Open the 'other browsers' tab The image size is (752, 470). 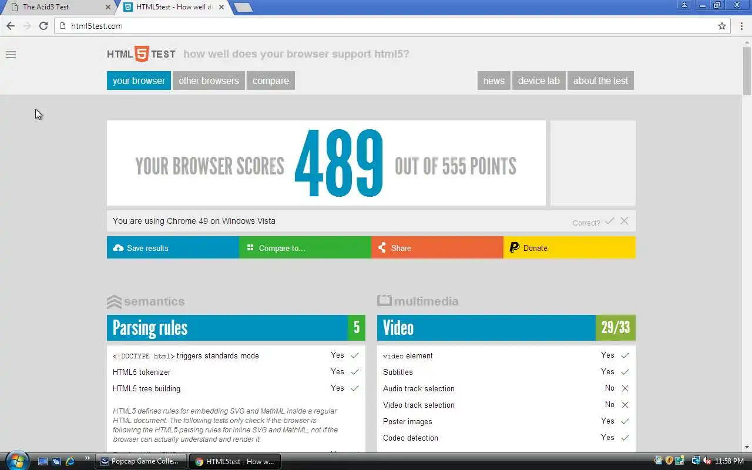pos(209,80)
